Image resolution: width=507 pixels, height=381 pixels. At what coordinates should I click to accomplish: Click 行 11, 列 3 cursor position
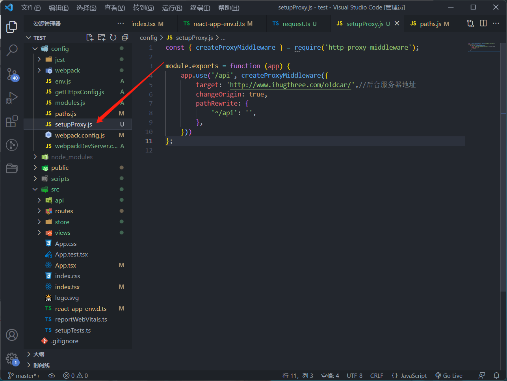pyautogui.click(x=298, y=375)
